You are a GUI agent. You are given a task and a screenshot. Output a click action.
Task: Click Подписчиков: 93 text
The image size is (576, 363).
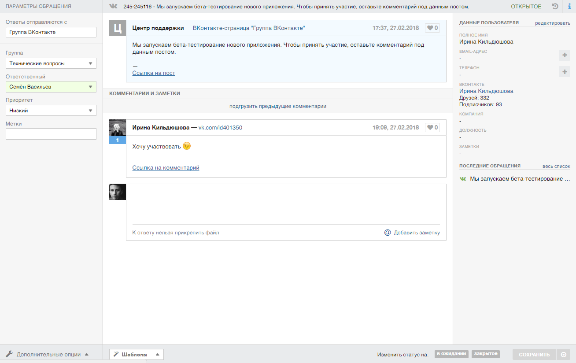pyautogui.click(x=480, y=105)
